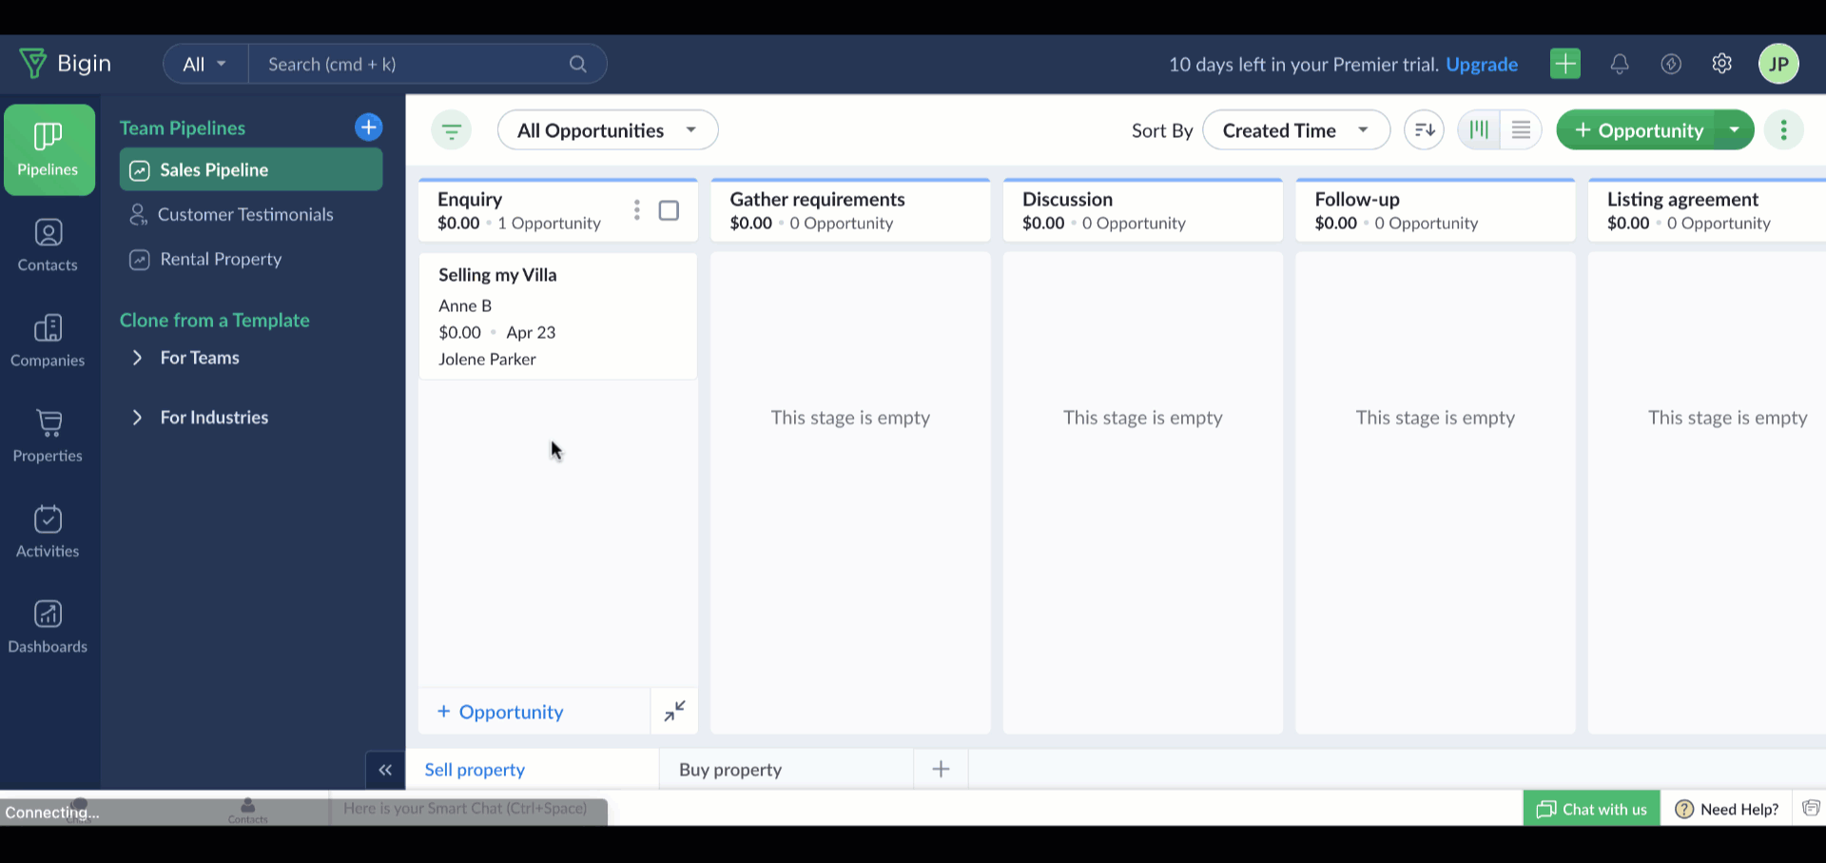Switch to the Sell property tab
Image resolution: width=1826 pixels, height=863 pixels.
[x=475, y=770]
